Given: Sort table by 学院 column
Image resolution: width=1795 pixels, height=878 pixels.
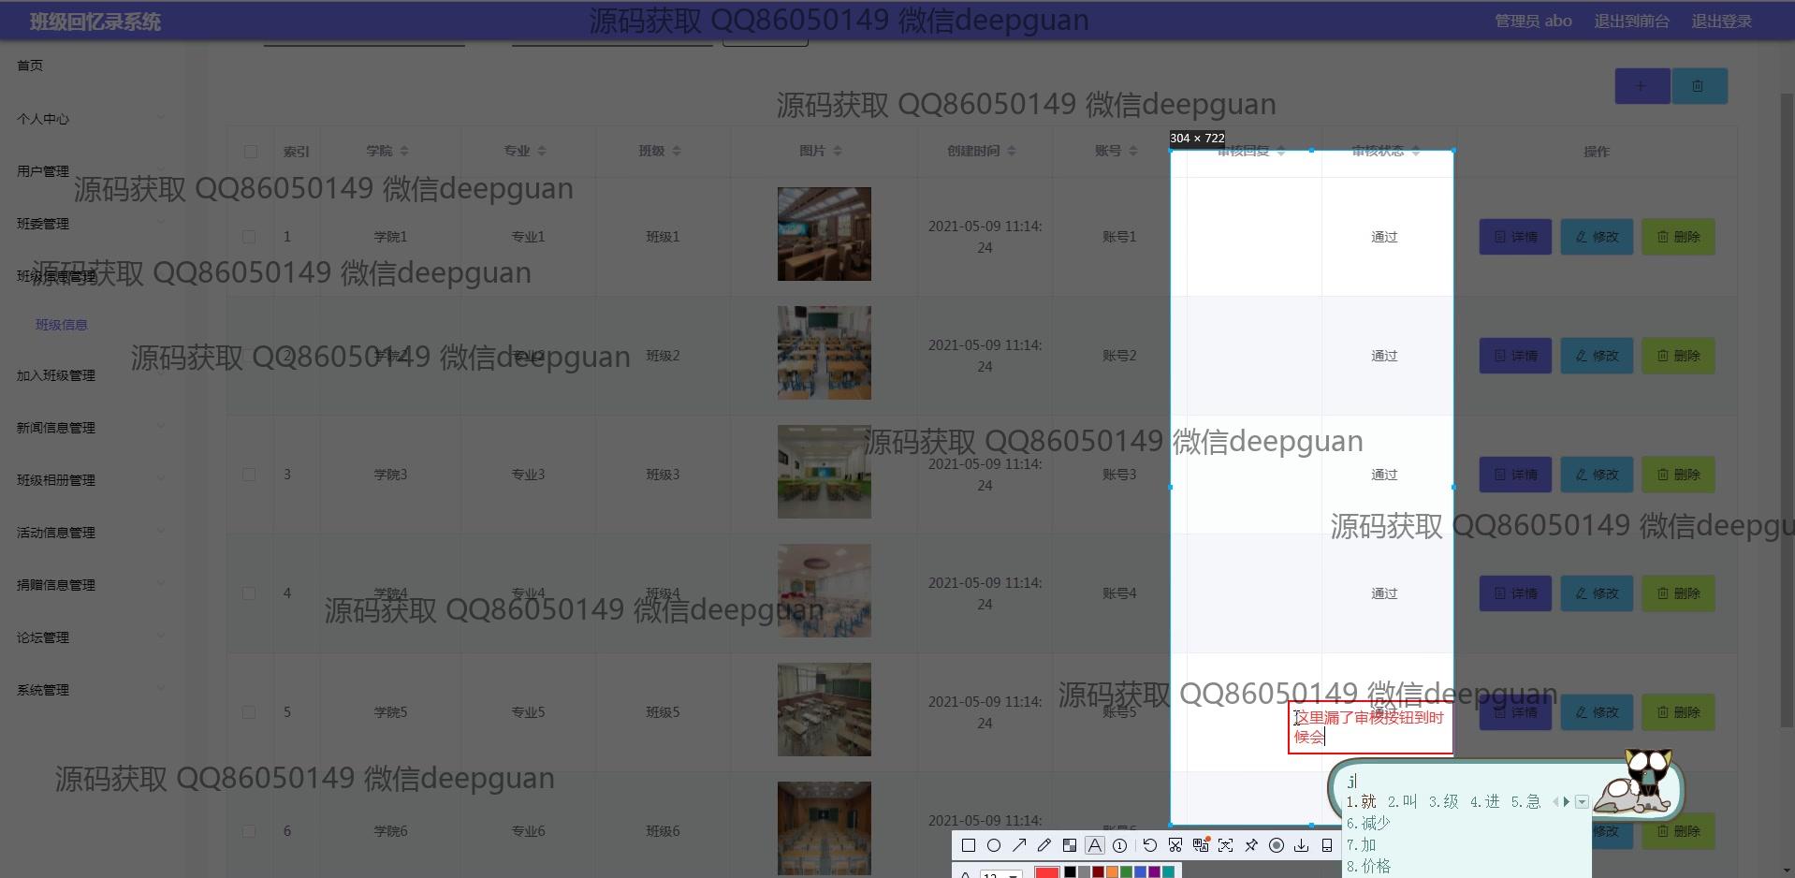Looking at the screenshot, I should [404, 152].
